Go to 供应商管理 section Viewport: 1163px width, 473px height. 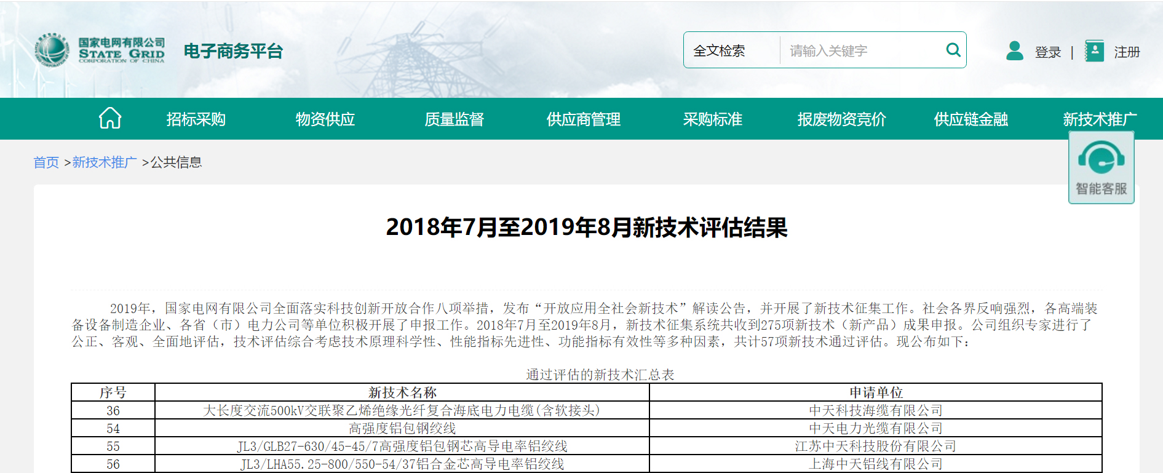point(583,119)
